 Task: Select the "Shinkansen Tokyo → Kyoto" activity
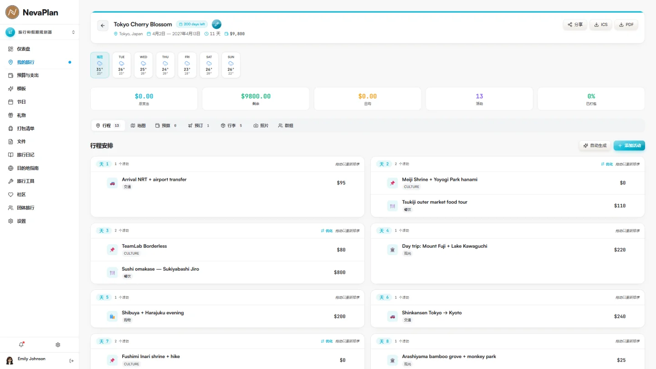[507, 316]
